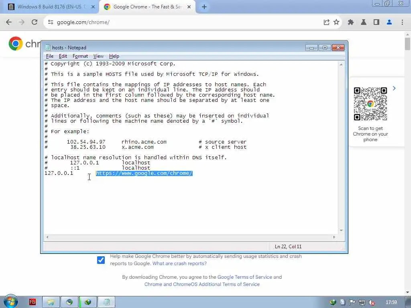411x308 pixels.
Task: Open the Google Terms of Service link
Action: (x=244, y=277)
